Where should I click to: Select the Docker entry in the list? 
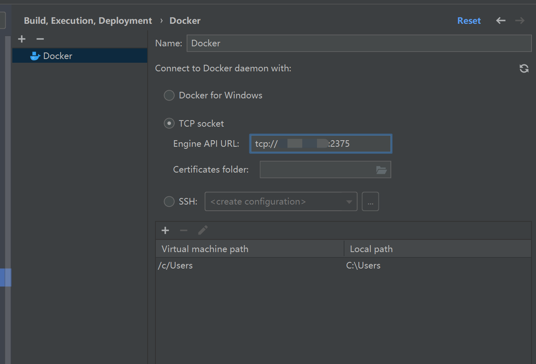(x=80, y=56)
